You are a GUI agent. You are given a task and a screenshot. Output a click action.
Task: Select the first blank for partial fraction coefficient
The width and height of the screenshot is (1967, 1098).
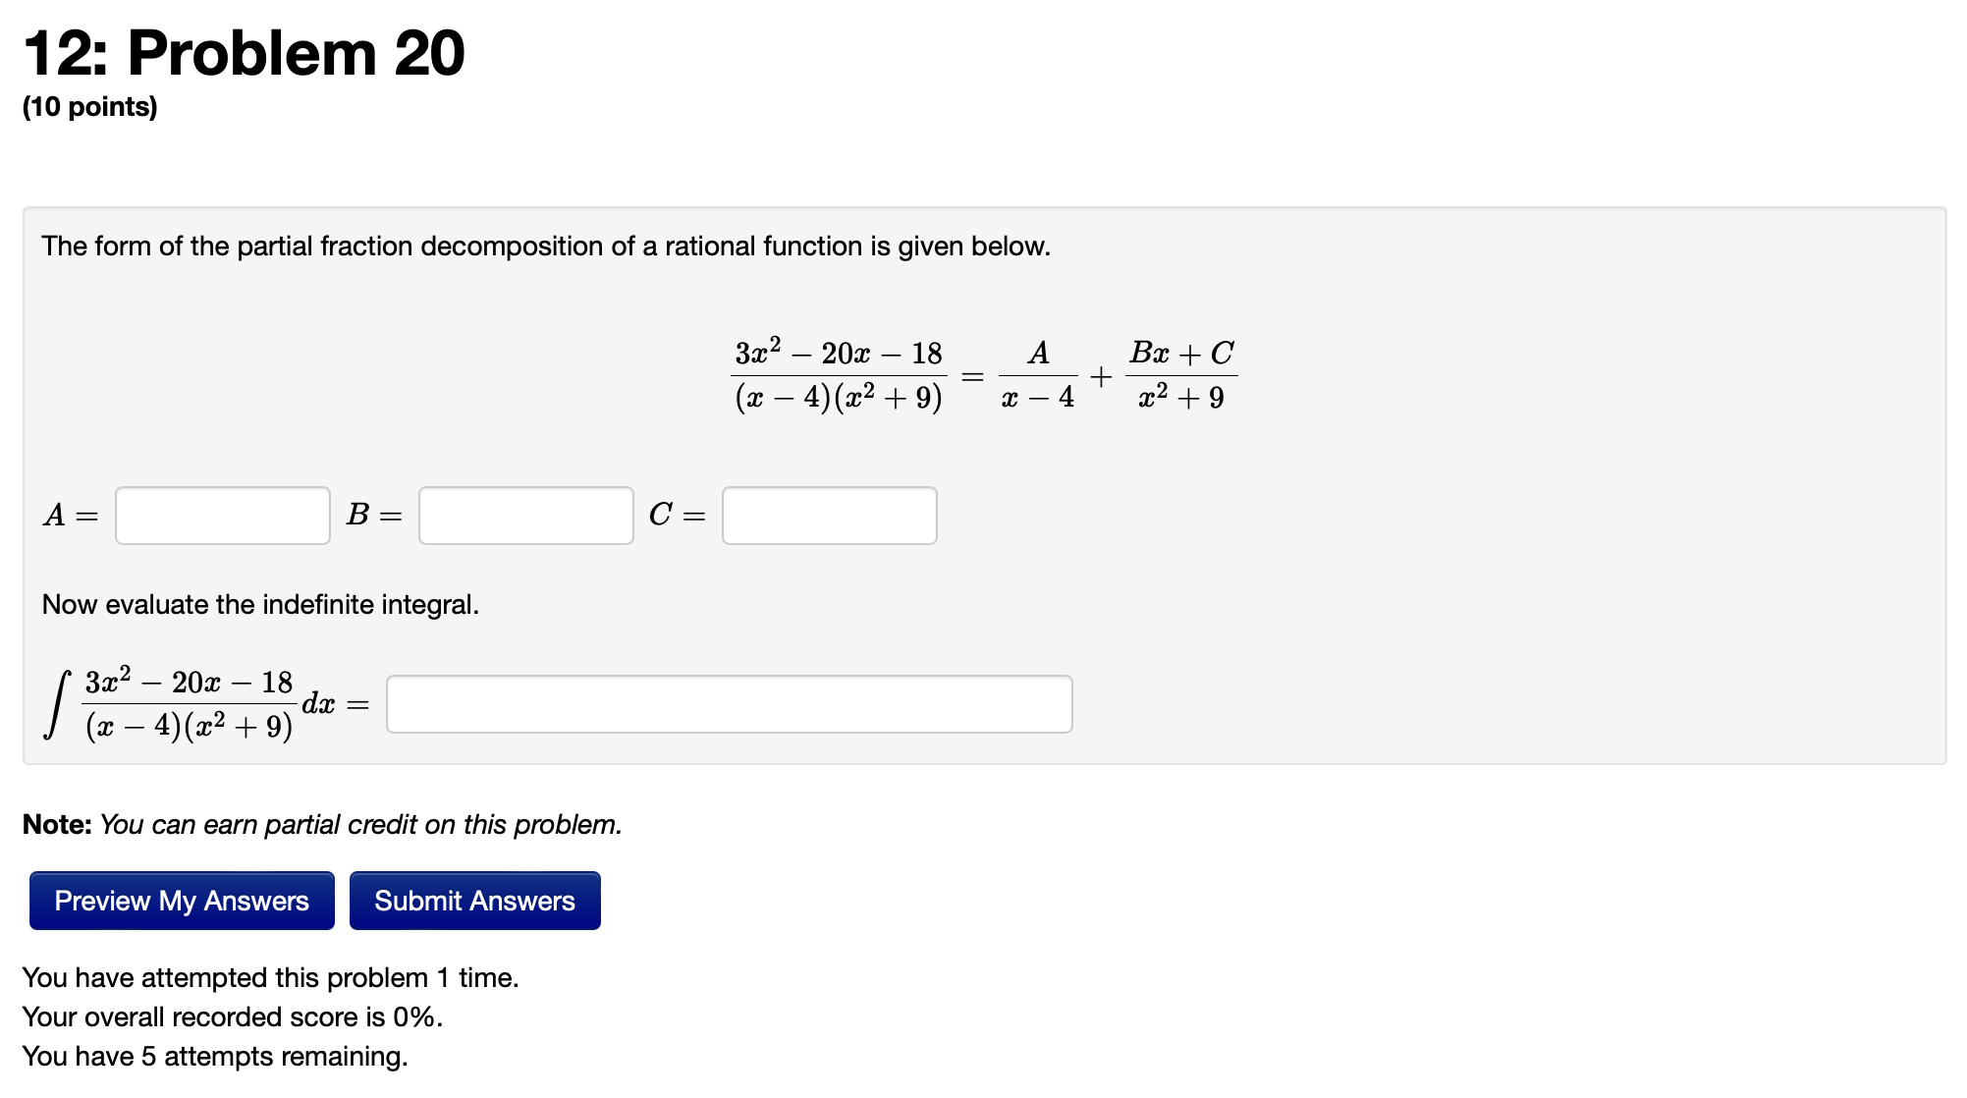[x=222, y=516]
